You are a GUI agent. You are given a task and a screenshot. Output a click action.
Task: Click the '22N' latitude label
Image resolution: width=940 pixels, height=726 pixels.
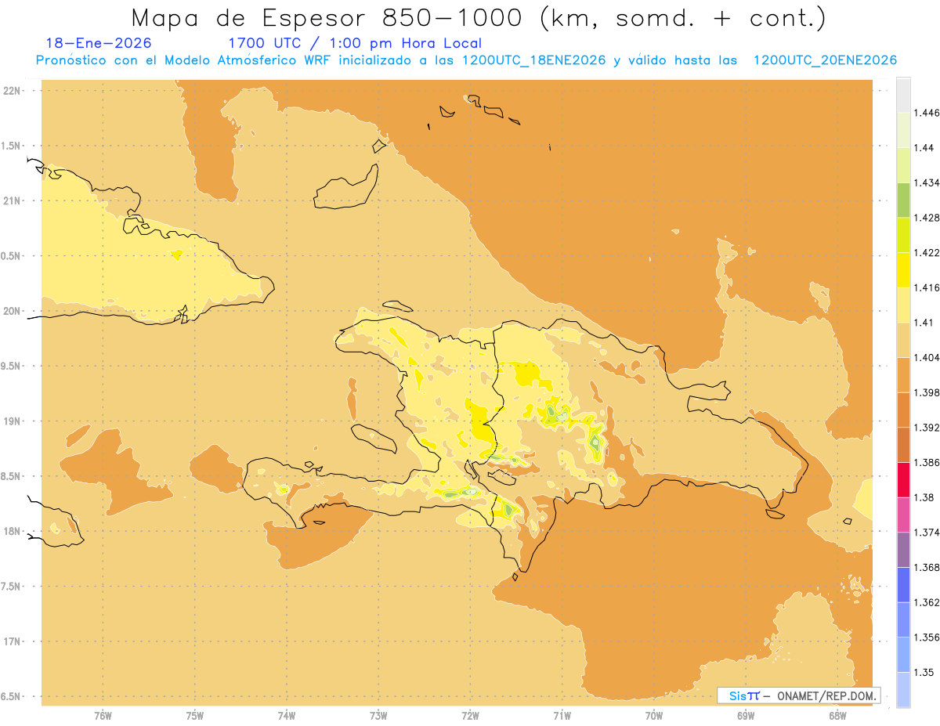click(x=13, y=91)
